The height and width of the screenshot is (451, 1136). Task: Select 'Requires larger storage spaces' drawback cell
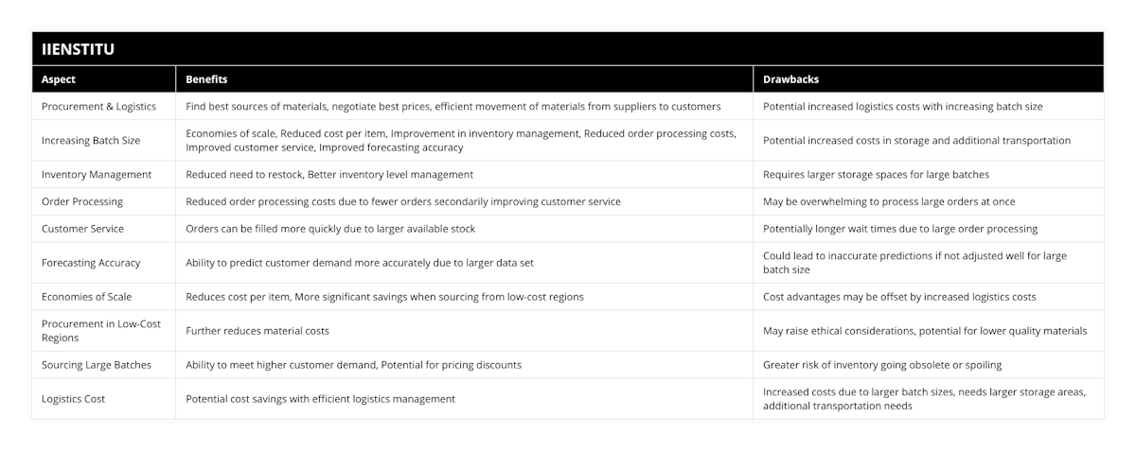(x=876, y=175)
